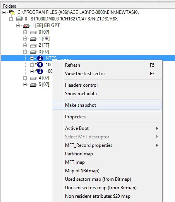Click the red EFI GPT partition icon
This screenshot has width=175, height=202.
coord(26,26)
